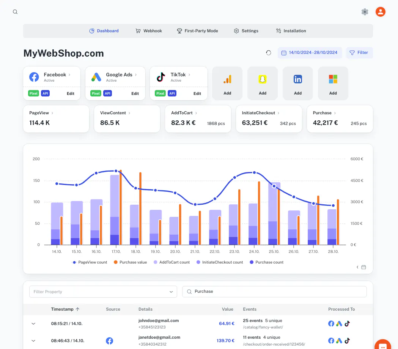Add the Google Analytics integration
Screen dimensions: 398x349
[x=227, y=83]
